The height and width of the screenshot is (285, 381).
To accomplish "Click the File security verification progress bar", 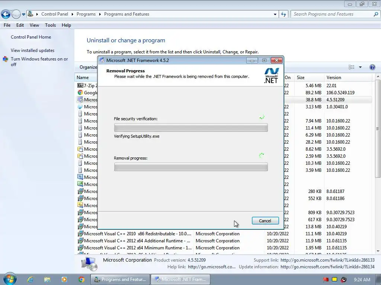I will tap(191, 128).
